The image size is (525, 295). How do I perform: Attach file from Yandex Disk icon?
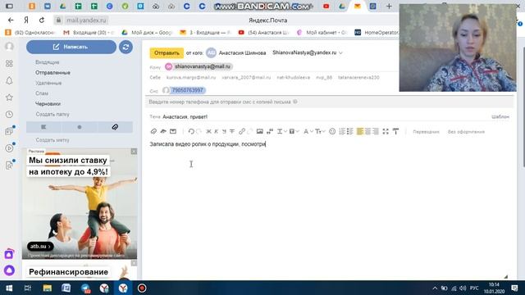pos(163,131)
